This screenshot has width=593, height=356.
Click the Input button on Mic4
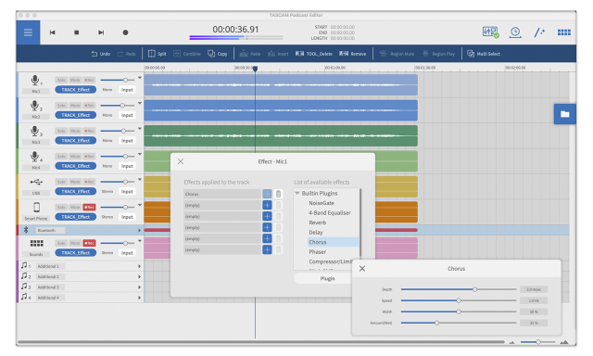click(127, 166)
